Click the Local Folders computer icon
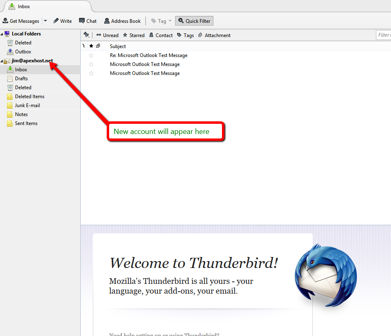 [7, 34]
